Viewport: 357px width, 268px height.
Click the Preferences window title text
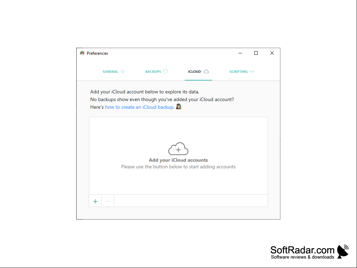coord(97,53)
